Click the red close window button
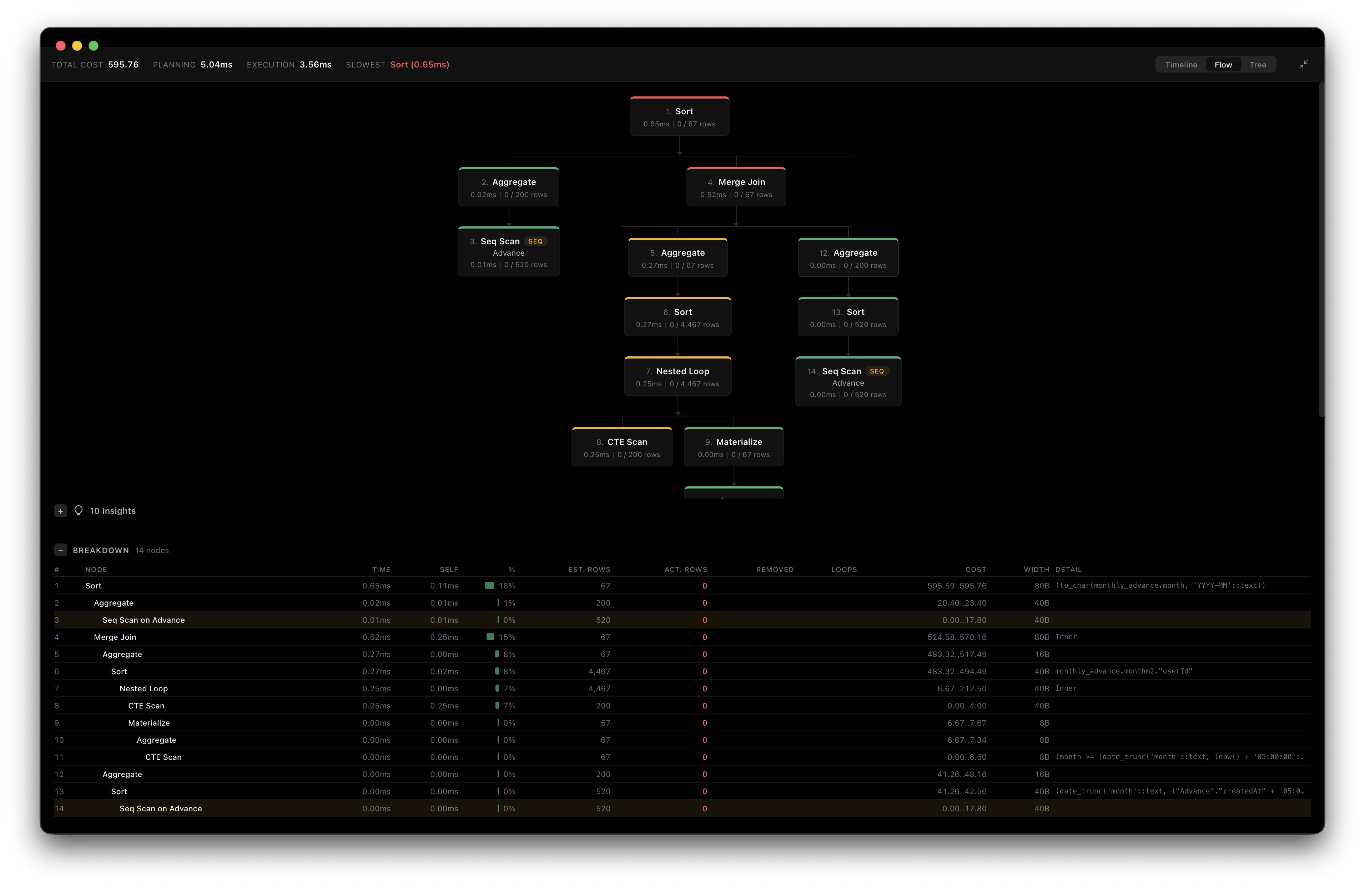Image resolution: width=1365 pixels, height=887 pixels. point(61,45)
